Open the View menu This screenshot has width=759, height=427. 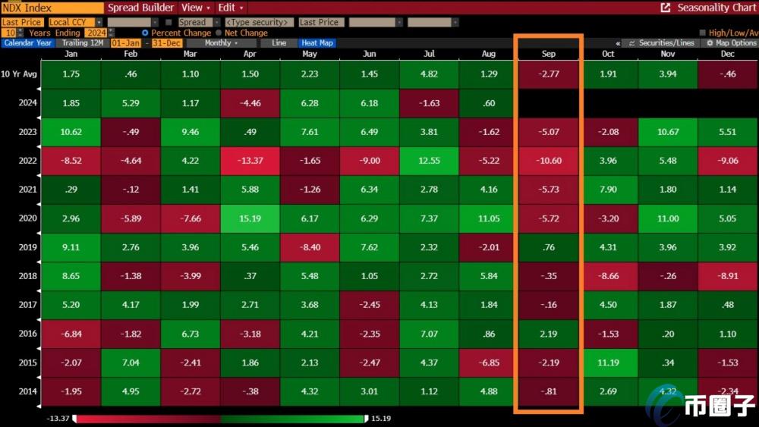pyautogui.click(x=196, y=8)
